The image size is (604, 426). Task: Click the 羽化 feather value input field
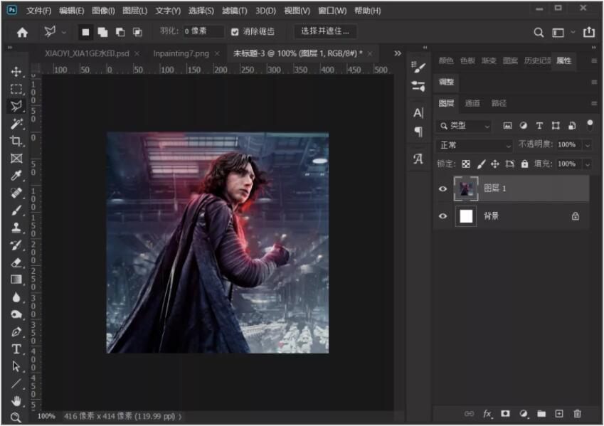(203, 32)
